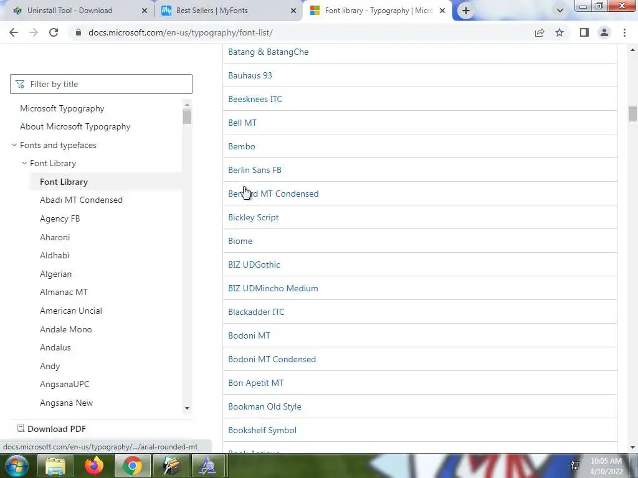638x478 pixels.
Task: Open Angsana New in sidebar
Action: point(66,403)
